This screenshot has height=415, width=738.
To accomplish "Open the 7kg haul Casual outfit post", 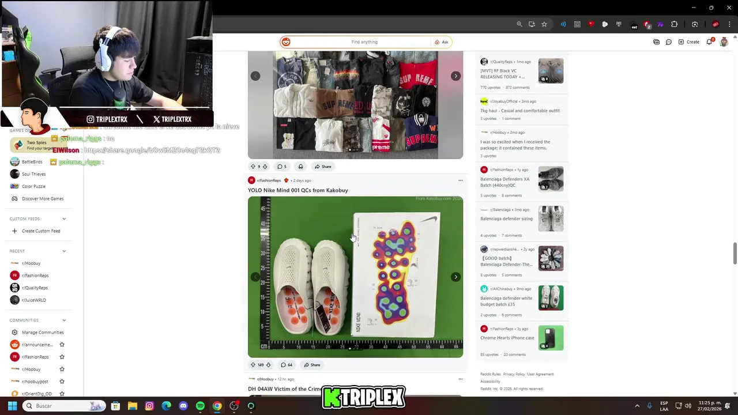I will (x=520, y=111).
